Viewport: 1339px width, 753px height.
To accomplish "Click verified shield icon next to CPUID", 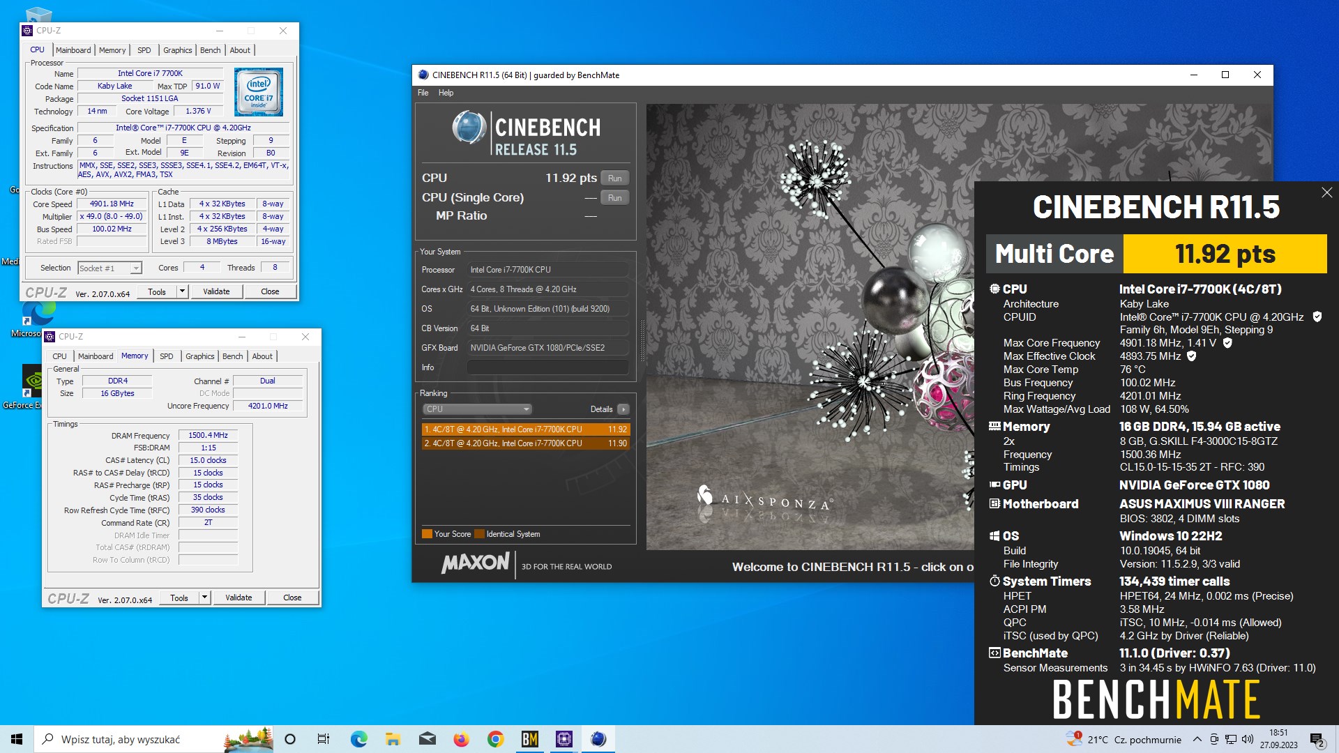I will point(1317,317).
